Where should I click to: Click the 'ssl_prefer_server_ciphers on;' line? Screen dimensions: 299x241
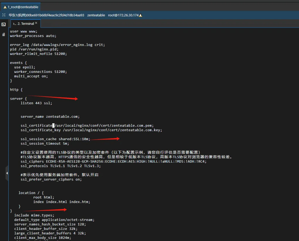pyautogui.click(x=51, y=179)
